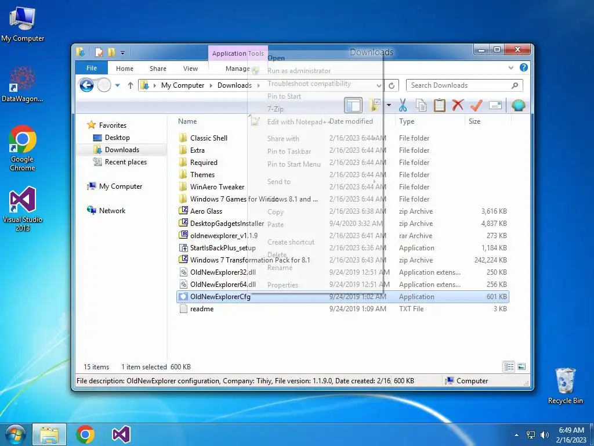
Task: Click the oldnewexplorer_v1.1.9 rar archive icon
Action: pos(183,235)
